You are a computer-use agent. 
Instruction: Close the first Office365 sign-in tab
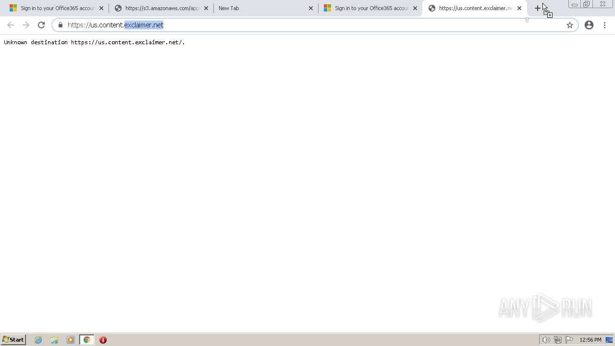tap(101, 8)
